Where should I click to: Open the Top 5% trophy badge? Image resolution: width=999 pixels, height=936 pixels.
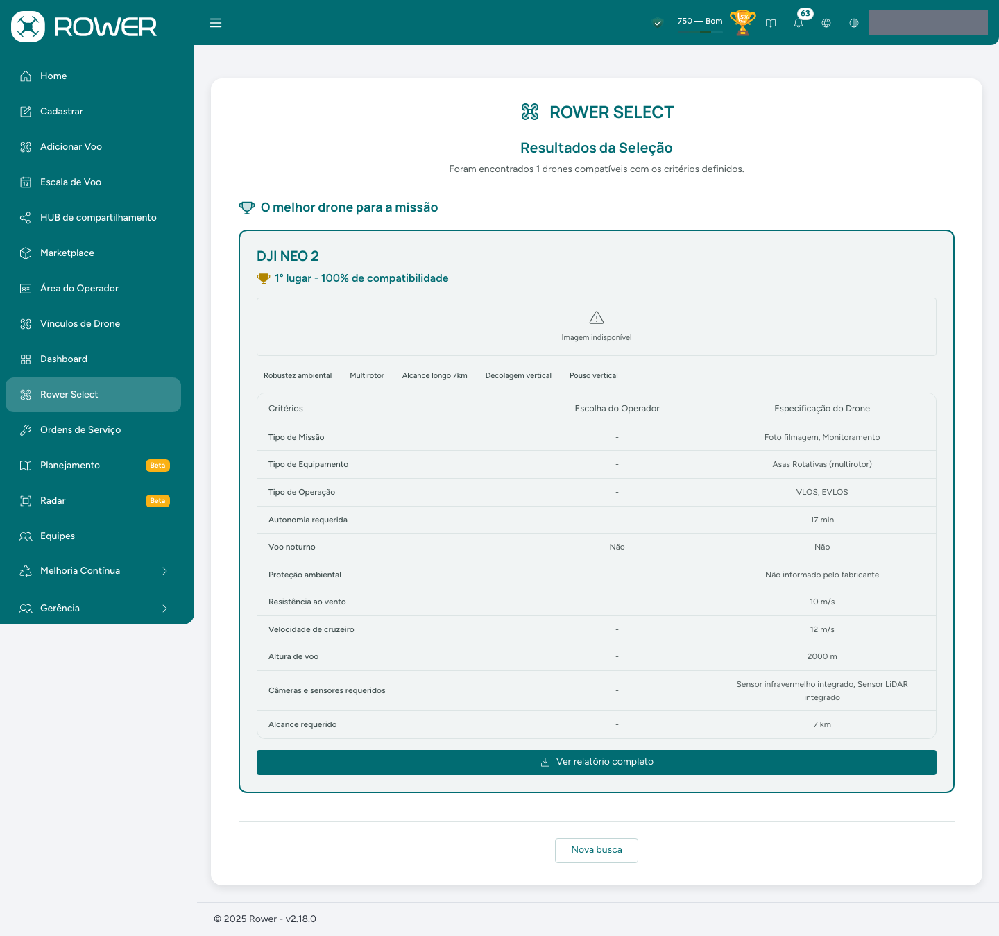[742, 23]
